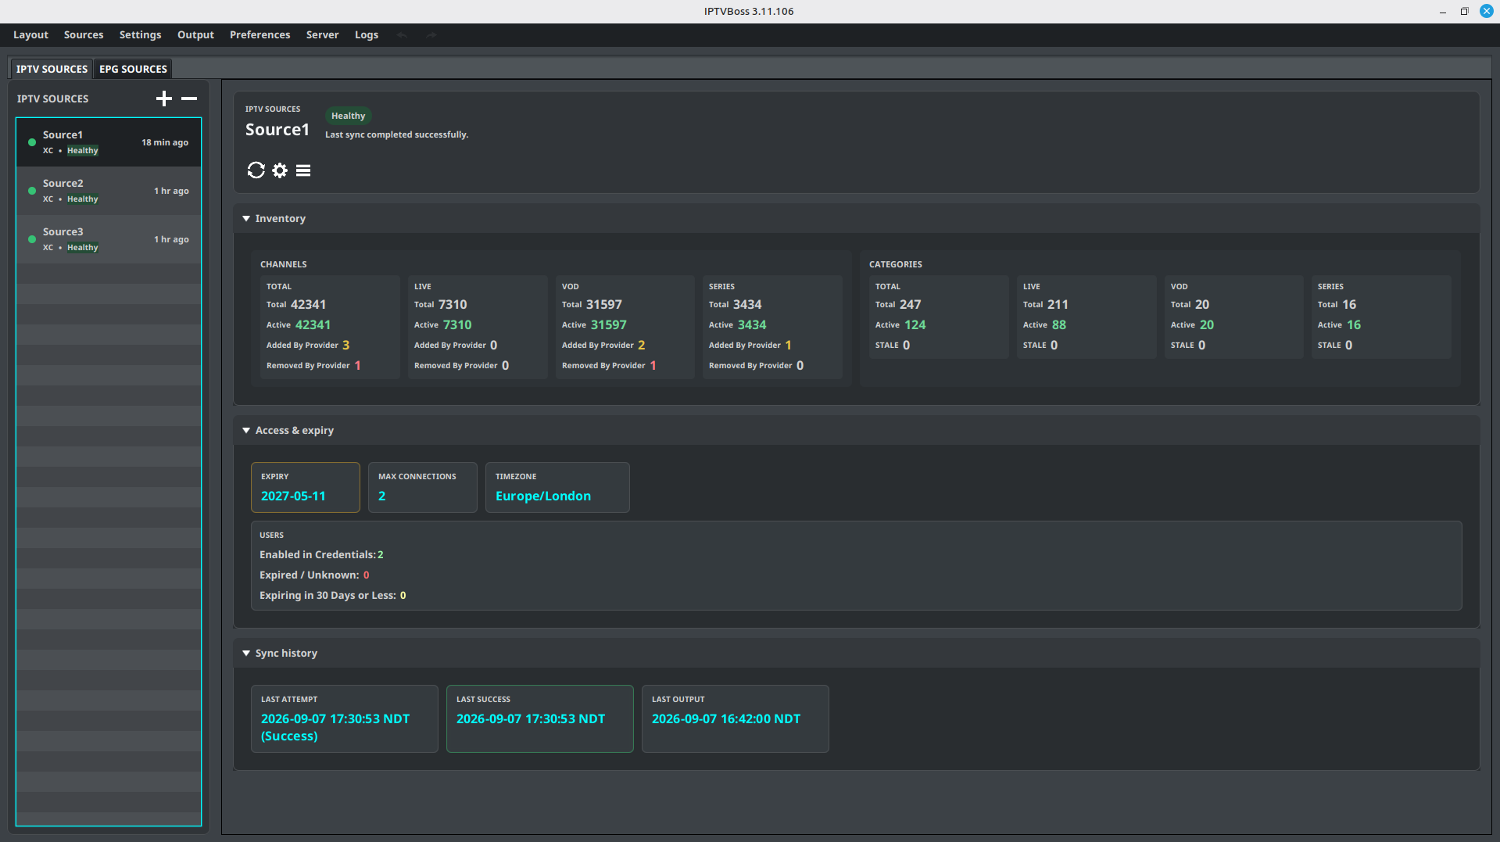
Task: Click the LAST OUTPUT sync card
Action: pyautogui.click(x=735, y=718)
